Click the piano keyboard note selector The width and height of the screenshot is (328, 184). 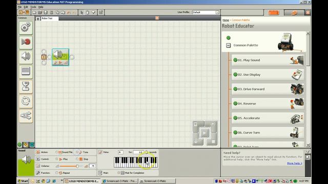(x=136, y=163)
